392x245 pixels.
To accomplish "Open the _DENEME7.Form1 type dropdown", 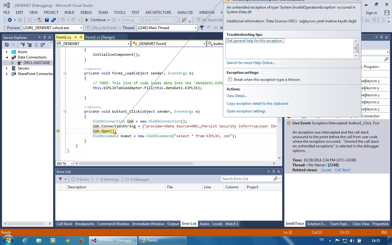I will coord(204,44).
